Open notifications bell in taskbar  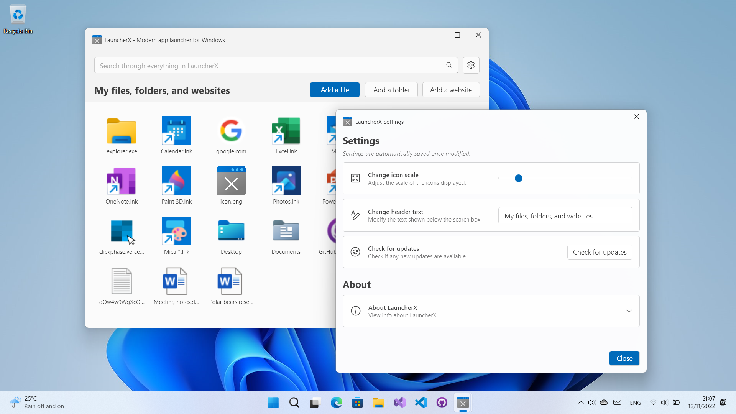click(x=723, y=402)
